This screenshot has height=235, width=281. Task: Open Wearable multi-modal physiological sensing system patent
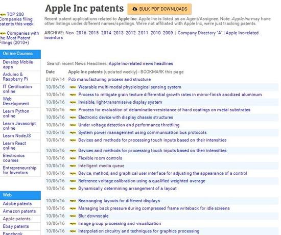(x=130, y=87)
